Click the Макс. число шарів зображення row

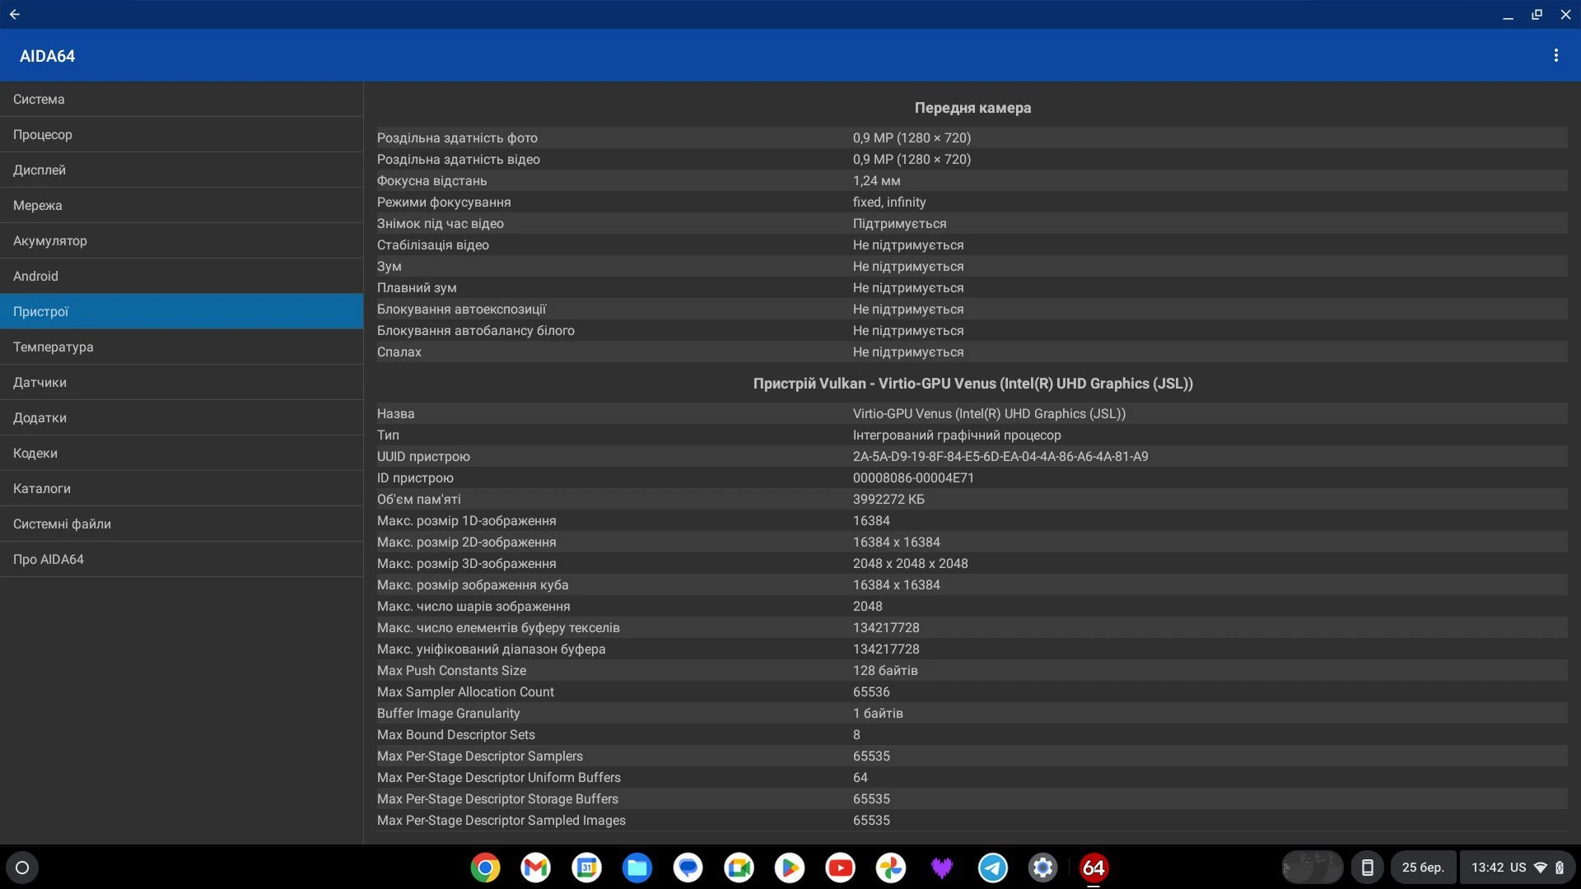click(972, 606)
